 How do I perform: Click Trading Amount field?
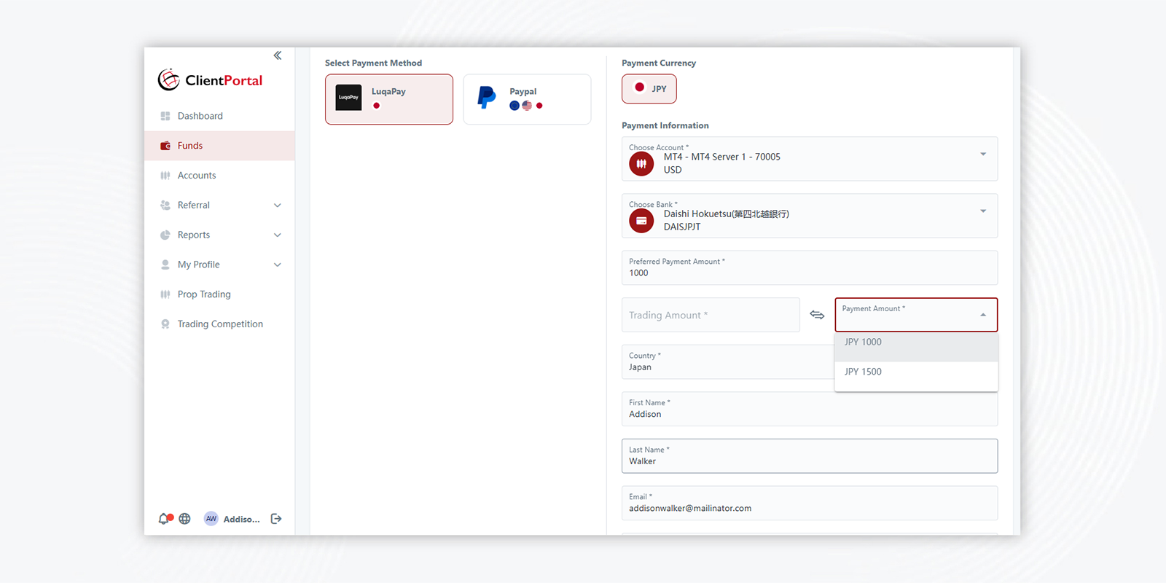[711, 315]
